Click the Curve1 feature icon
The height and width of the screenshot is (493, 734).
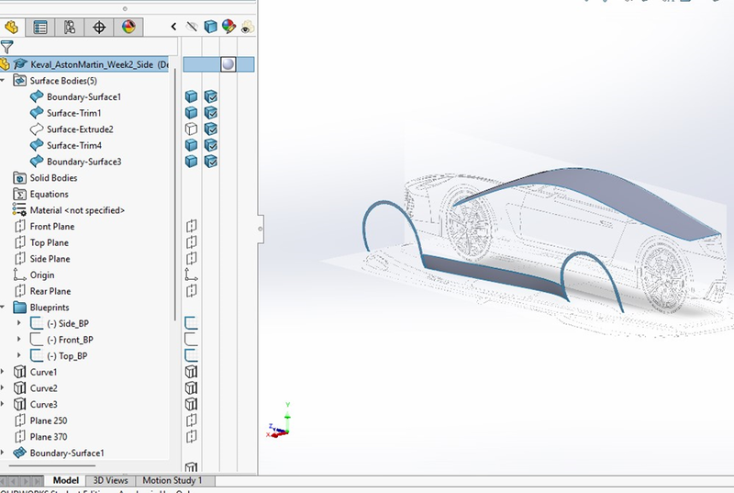point(19,372)
